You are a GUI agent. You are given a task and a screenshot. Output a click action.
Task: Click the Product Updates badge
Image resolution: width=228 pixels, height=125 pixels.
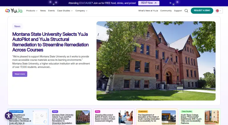(x=16, y=112)
